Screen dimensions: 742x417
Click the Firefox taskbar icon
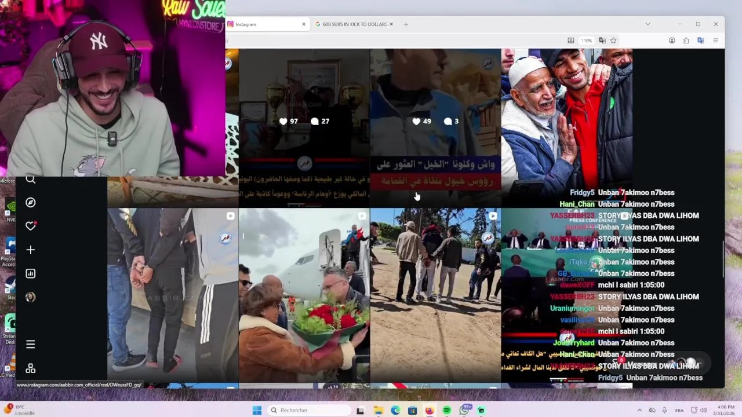click(430, 410)
